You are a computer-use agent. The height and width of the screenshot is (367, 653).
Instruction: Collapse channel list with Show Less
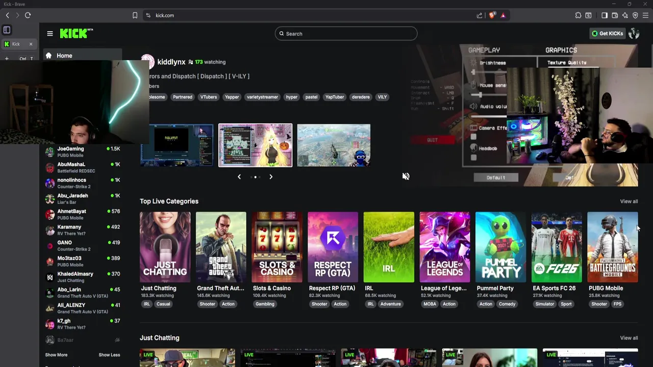pos(109,355)
